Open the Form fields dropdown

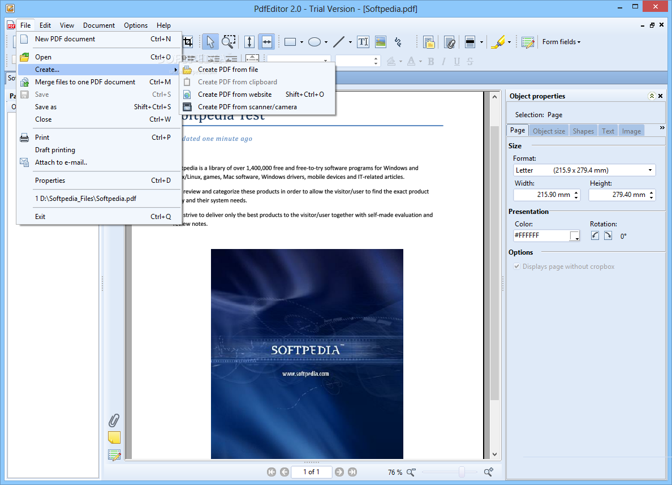point(561,42)
